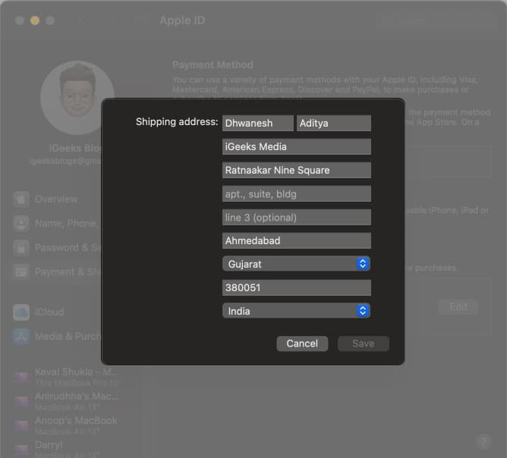Viewport: 507px width, 458px height.
Task: Click the Memoji profile avatar
Action: [x=77, y=98]
